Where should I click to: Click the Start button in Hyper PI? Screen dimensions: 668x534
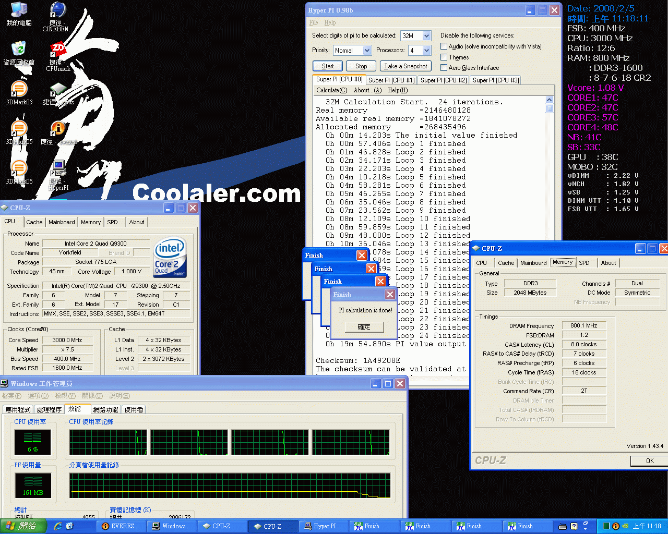(328, 66)
